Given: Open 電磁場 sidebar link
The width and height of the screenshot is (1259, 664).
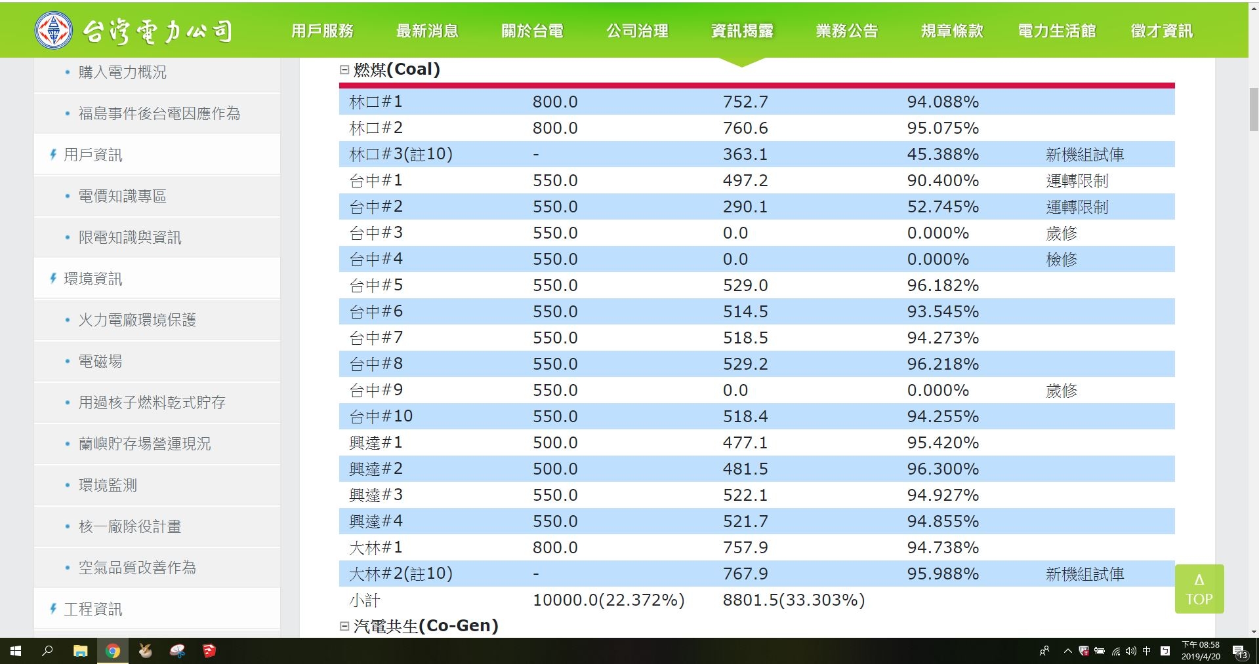Looking at the screenshot, I should pyautogui.click(x=100, y=361).
